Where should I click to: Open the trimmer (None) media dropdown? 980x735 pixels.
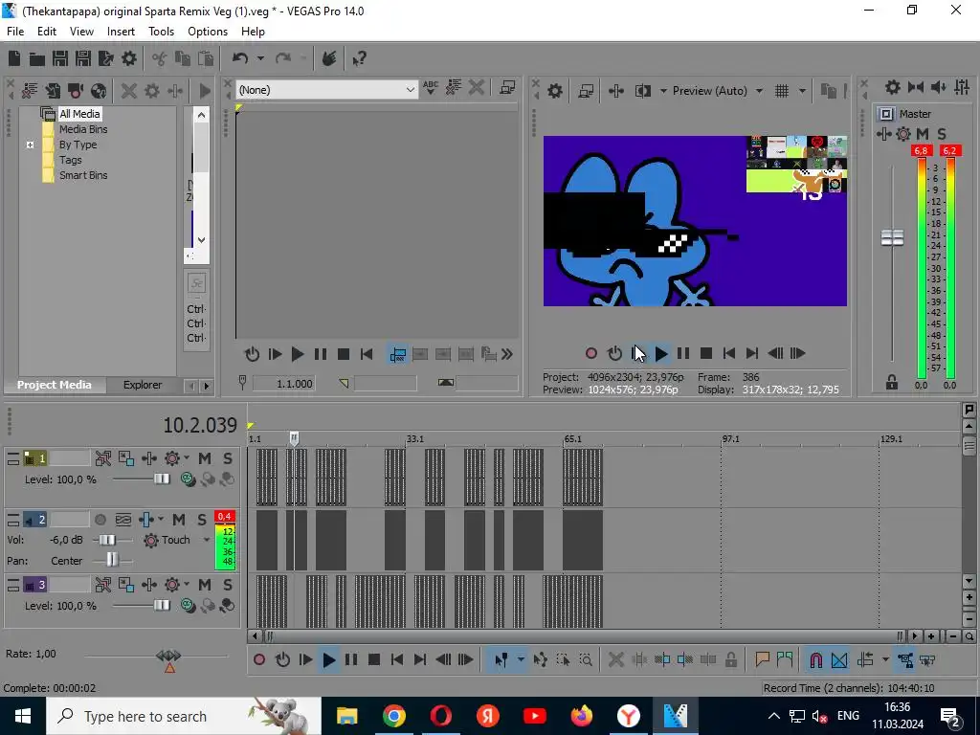(x=327, y=90)
